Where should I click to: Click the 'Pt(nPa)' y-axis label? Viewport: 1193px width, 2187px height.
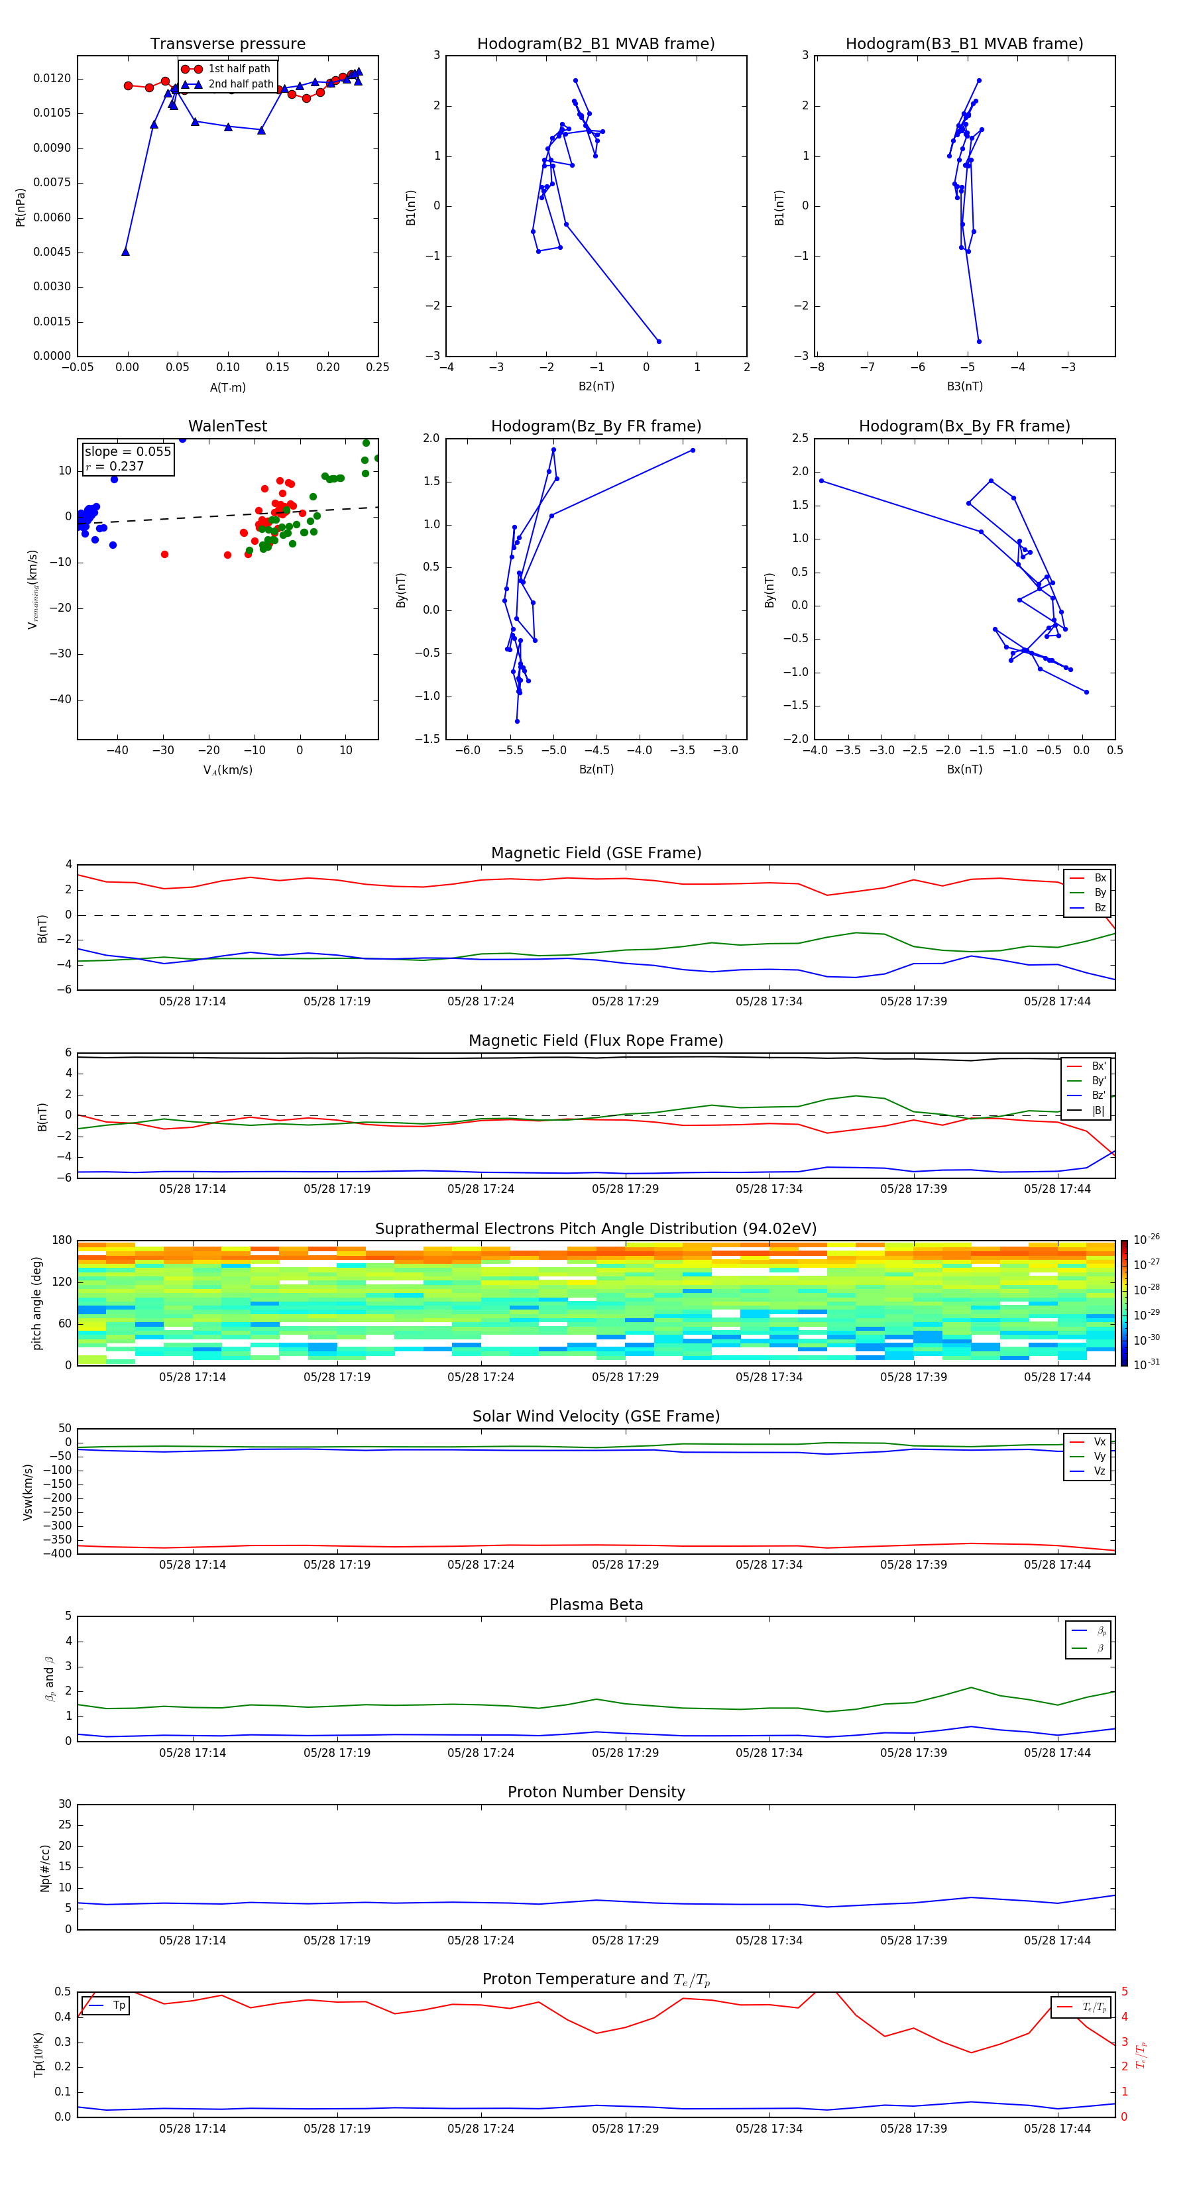tap(21, 206)
